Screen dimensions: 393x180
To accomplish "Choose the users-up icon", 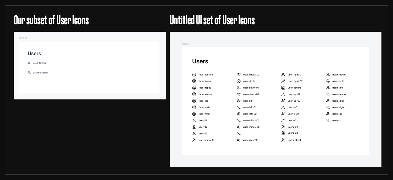I will tap(328, 114).
